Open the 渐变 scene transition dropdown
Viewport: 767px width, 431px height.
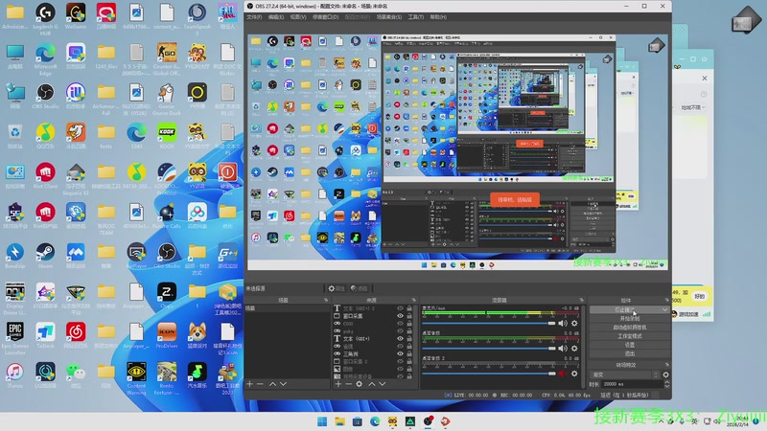[625, 374]
